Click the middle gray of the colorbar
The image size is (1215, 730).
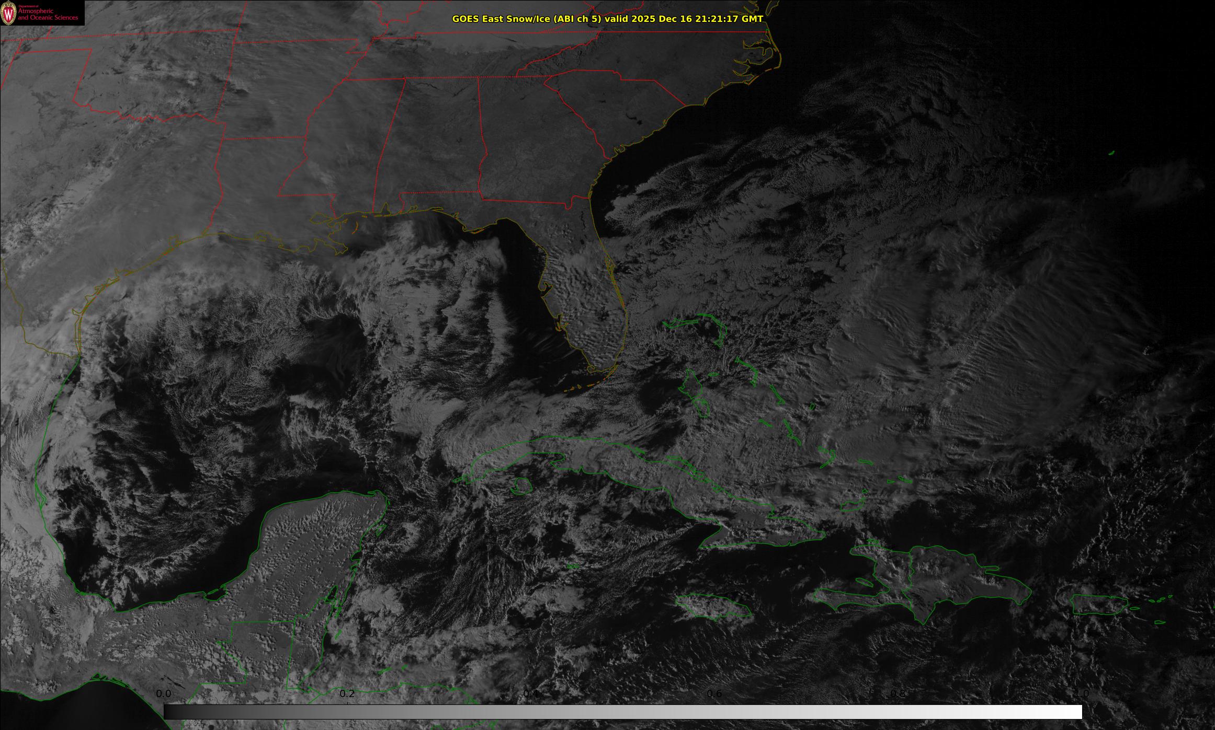(x=622, y=712)
